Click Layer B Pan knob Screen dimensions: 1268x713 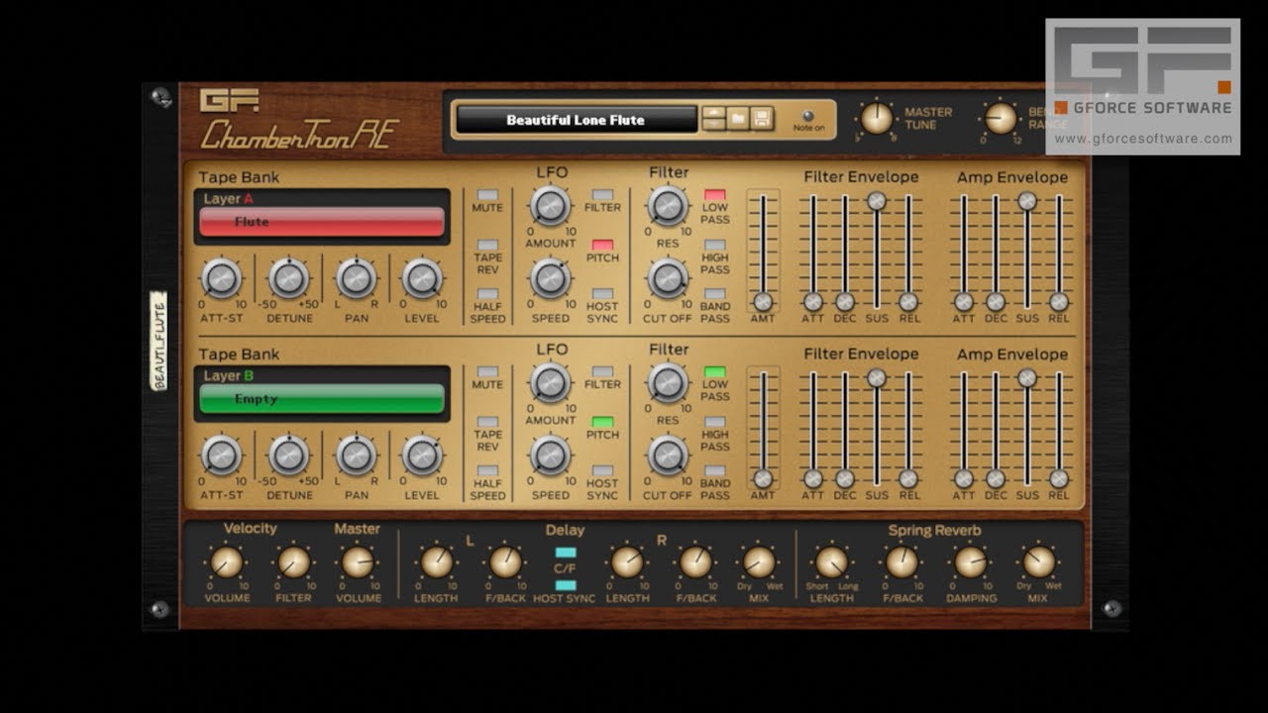click(x=357, y=456)
